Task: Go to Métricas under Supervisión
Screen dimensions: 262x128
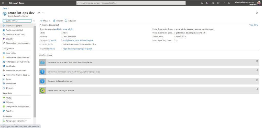Action: click(x=9, y=102)
